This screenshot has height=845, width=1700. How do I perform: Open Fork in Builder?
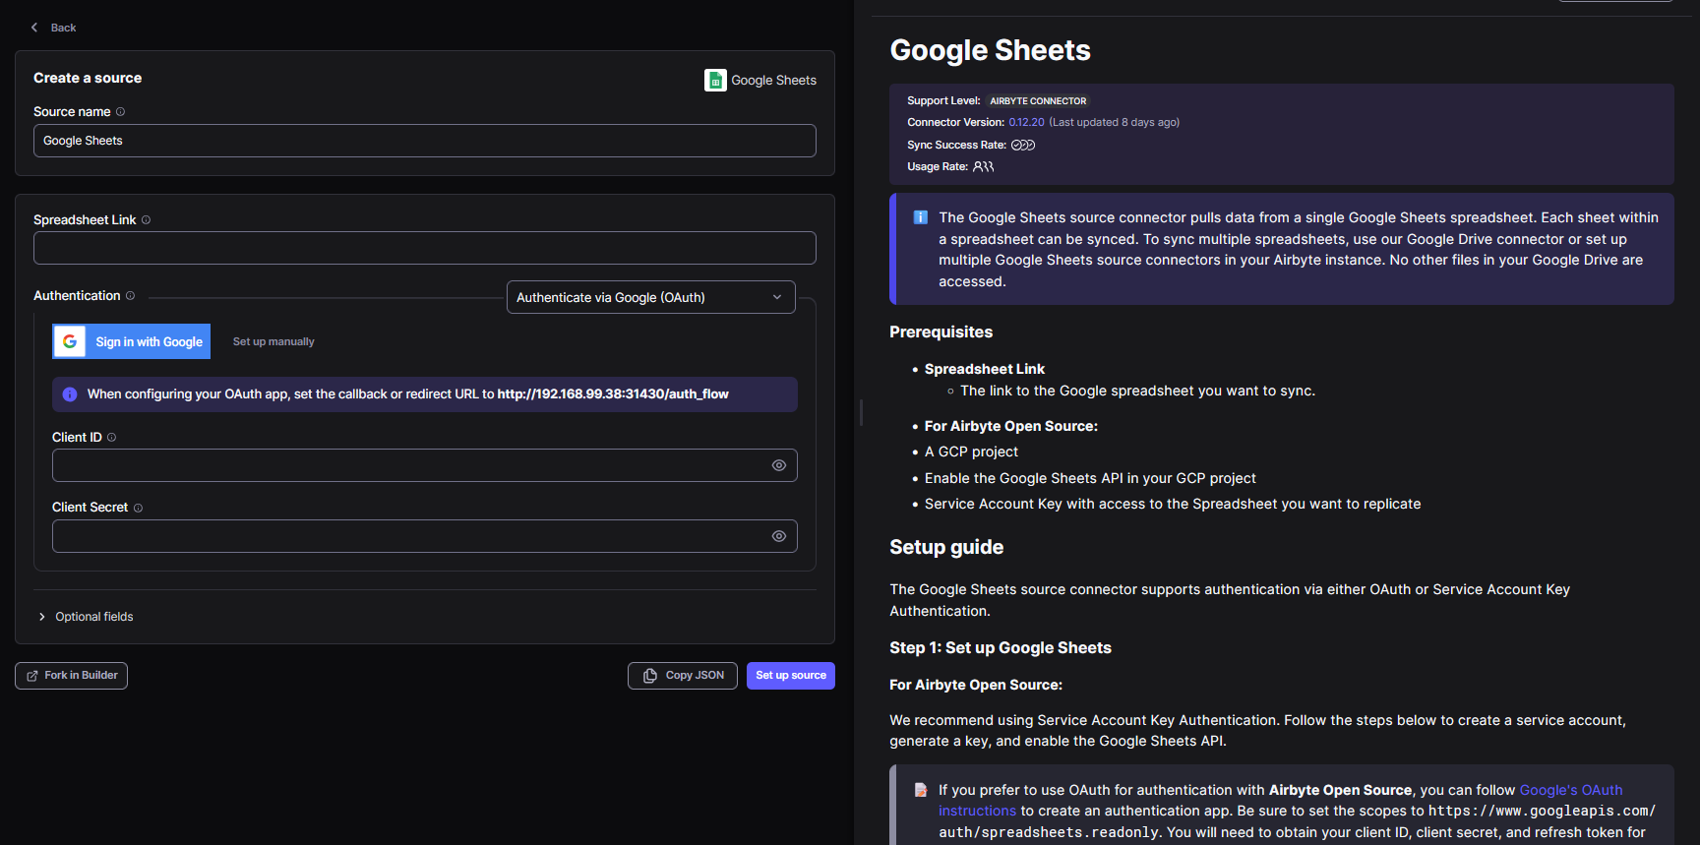click(x=72, y=676)
